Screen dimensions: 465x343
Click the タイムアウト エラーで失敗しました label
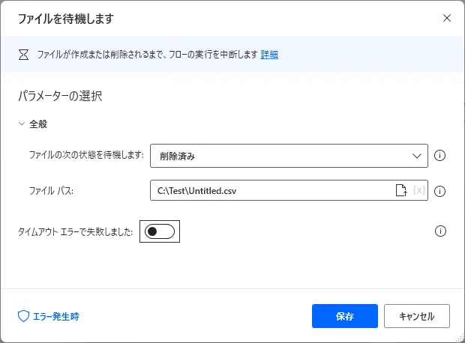coord(75,232)
